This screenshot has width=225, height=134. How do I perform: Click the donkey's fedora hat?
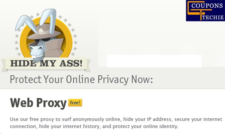pos(44,32)
